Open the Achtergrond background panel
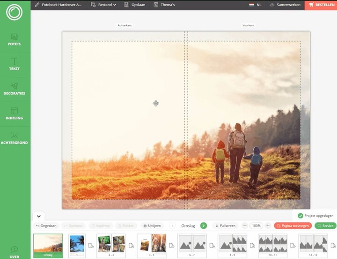 (14, 138)
